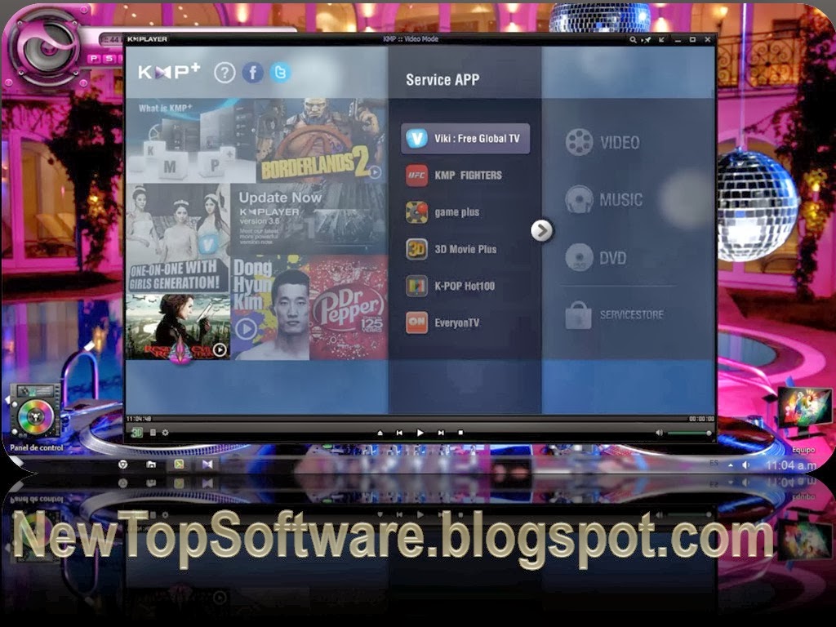The height and width of the screenshot is (627, 836).
Task: Click the system tray speaker icon
Action: [745, 465]
